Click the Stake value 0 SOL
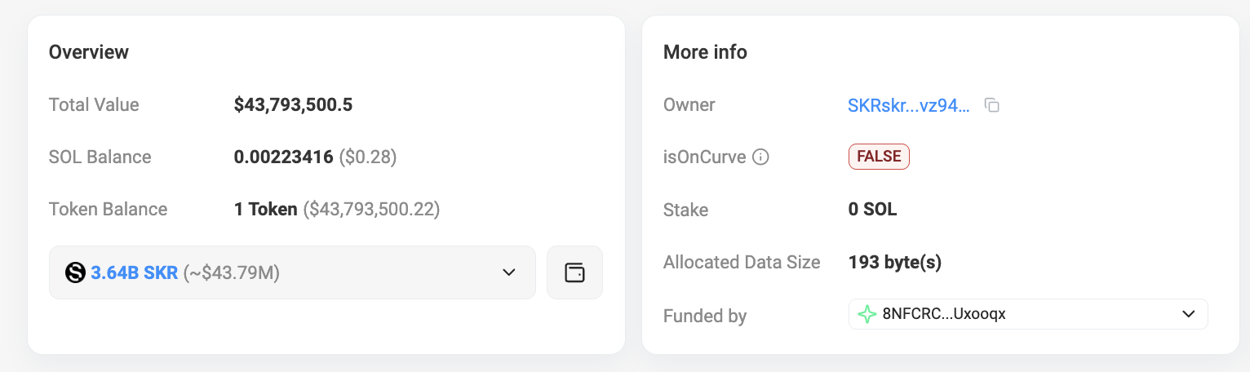 click(x=872, y=210)
